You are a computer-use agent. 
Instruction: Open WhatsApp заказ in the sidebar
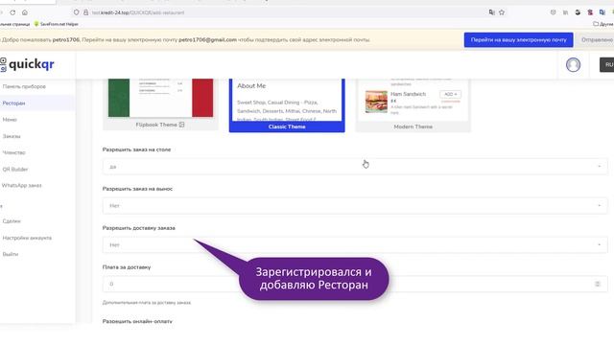click(21, 185)
